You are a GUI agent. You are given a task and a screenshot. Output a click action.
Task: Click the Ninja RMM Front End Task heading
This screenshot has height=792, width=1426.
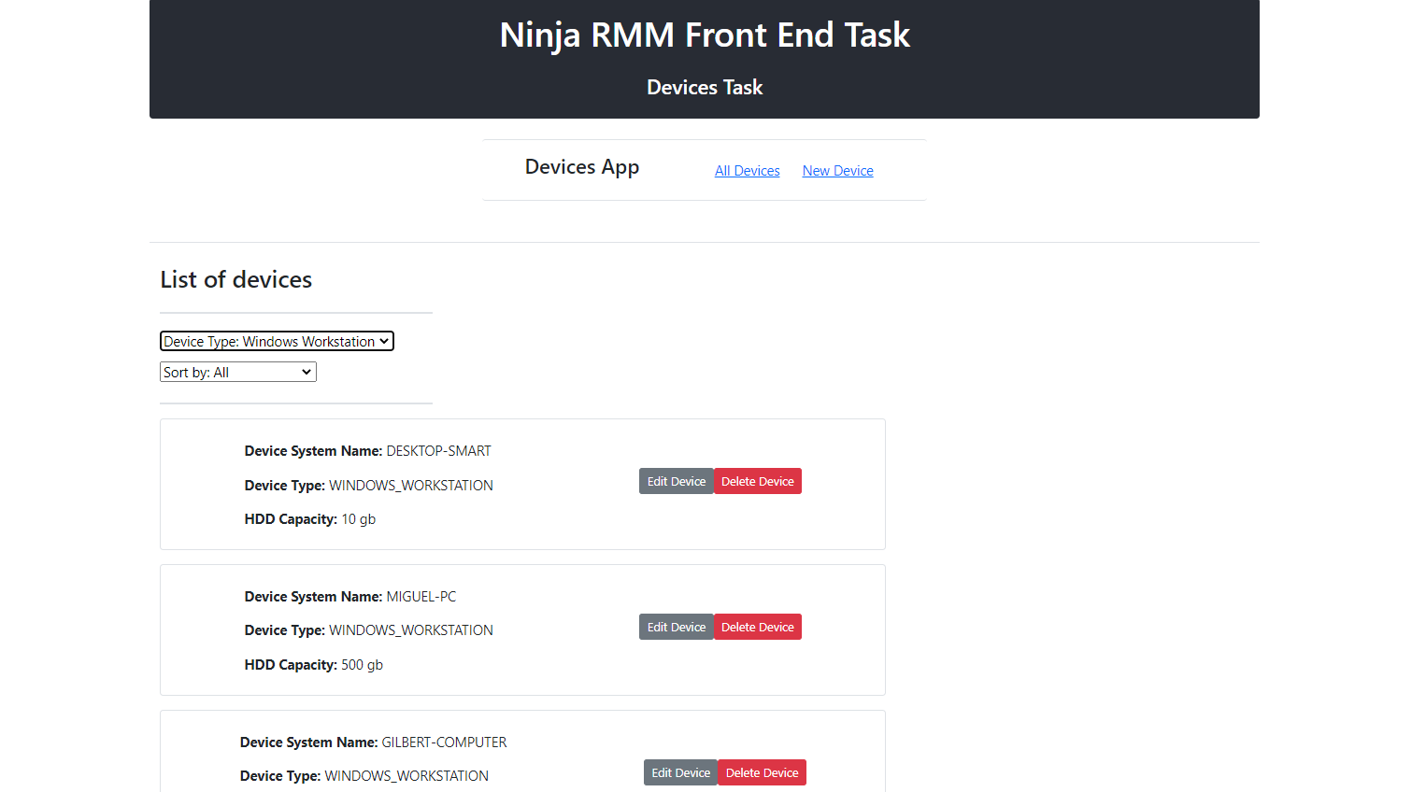(705, 35)
